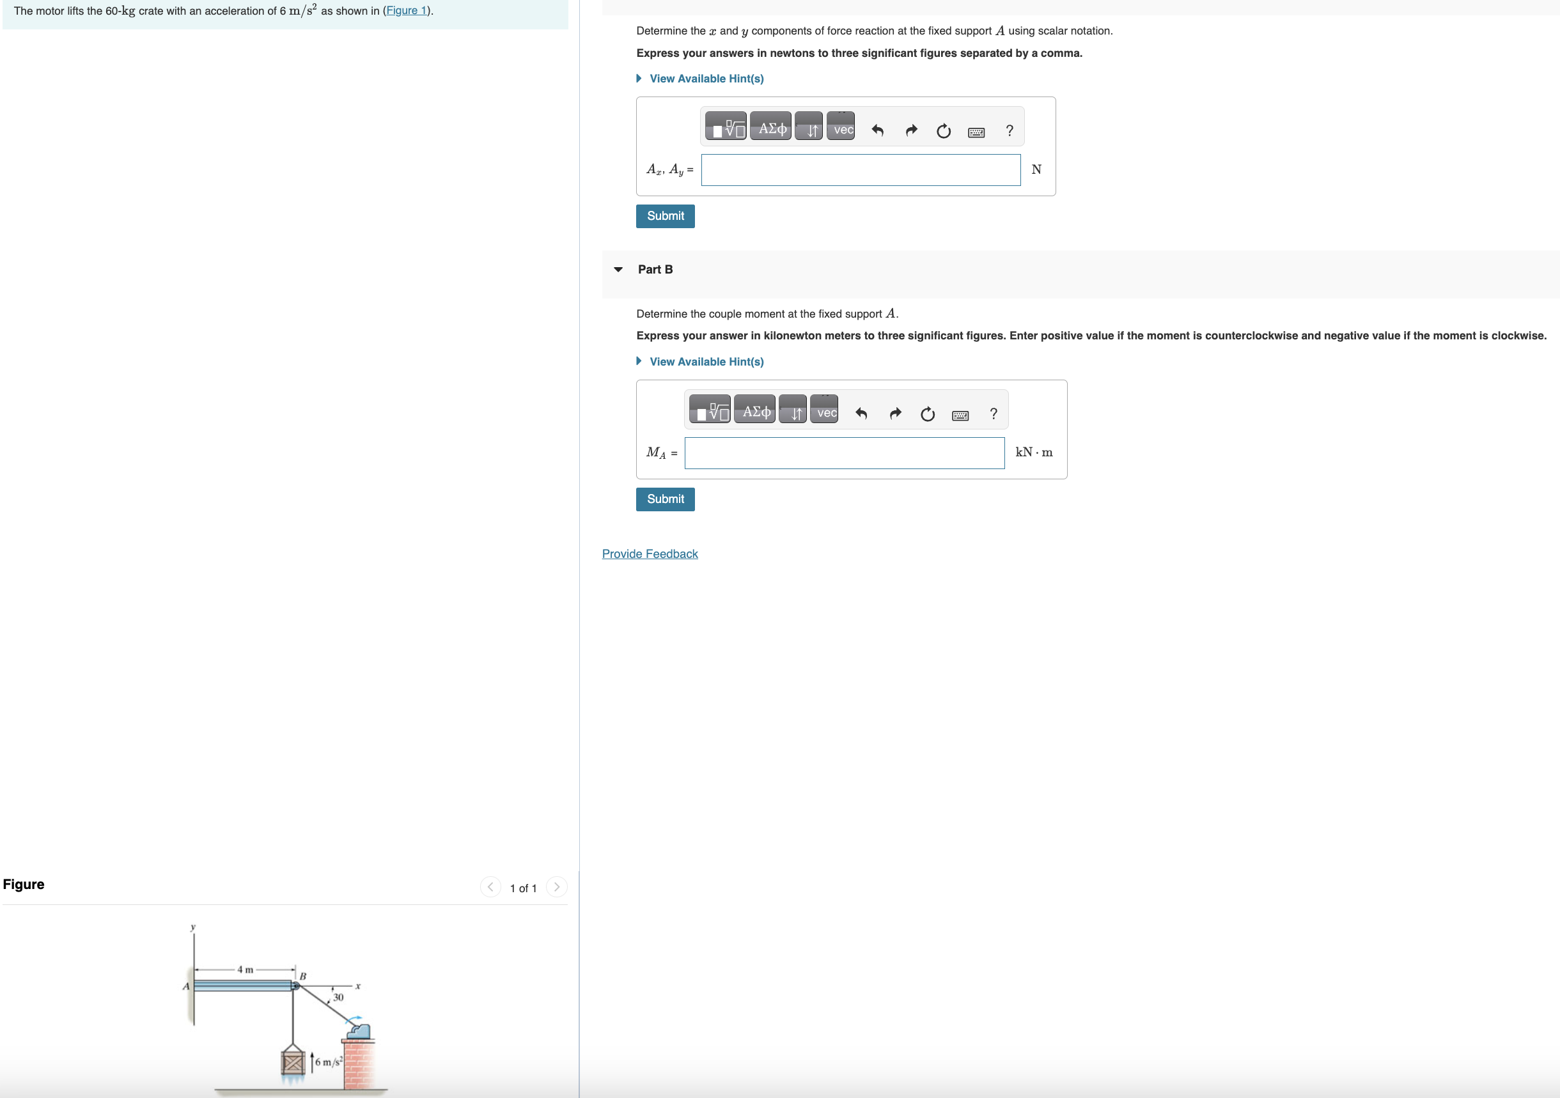This screenshot has width=1560, height=1098.
Task: Submit the Part B answer
Action: pyautogui.click(x=664, y=499)
